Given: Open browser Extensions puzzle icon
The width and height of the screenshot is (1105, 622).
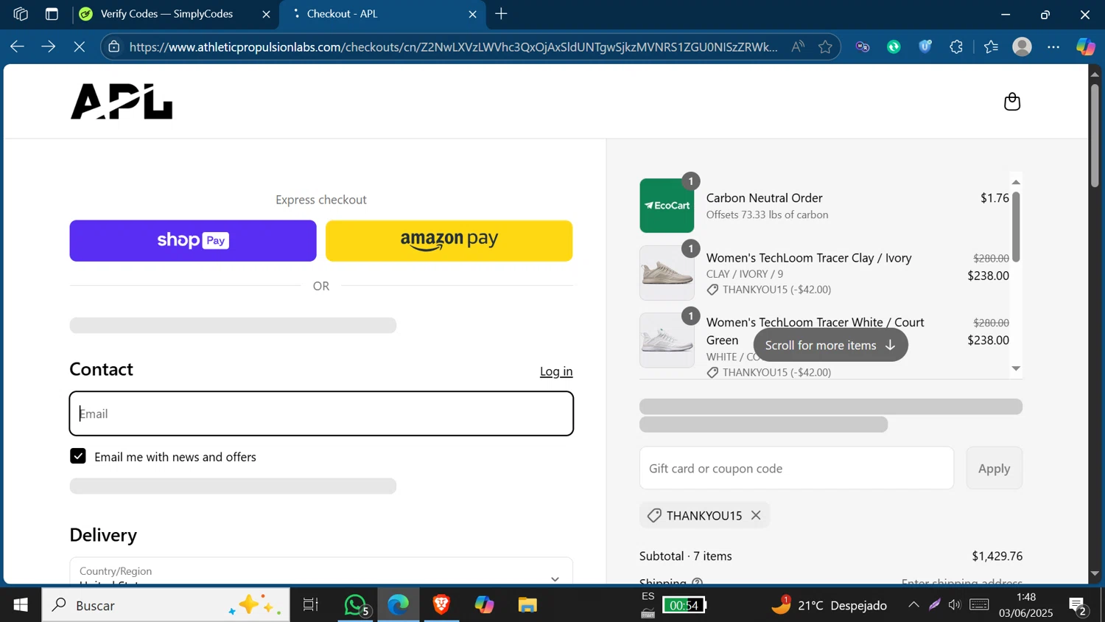Looking at the screenshot, I should click(x=956, y=47).
